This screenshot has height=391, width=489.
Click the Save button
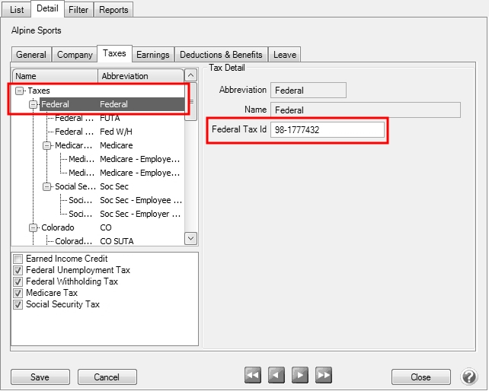tap(40, 377)
